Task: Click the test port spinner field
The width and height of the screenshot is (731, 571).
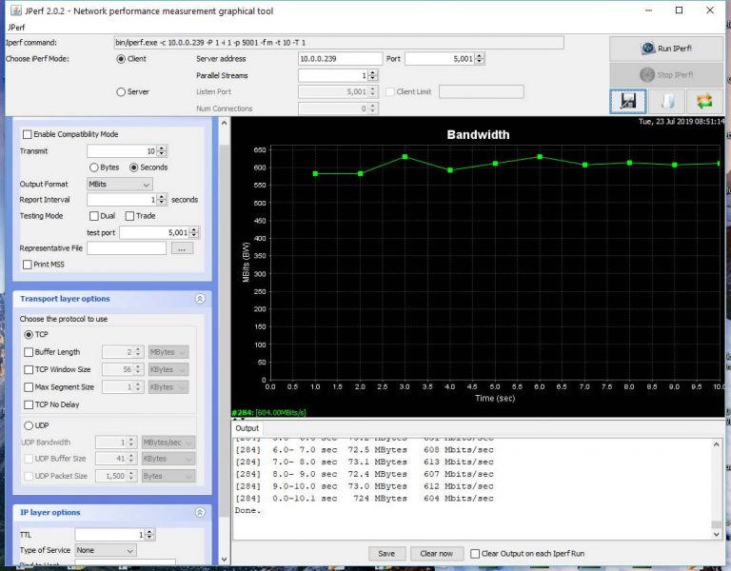Action: (x=159, y=232)
